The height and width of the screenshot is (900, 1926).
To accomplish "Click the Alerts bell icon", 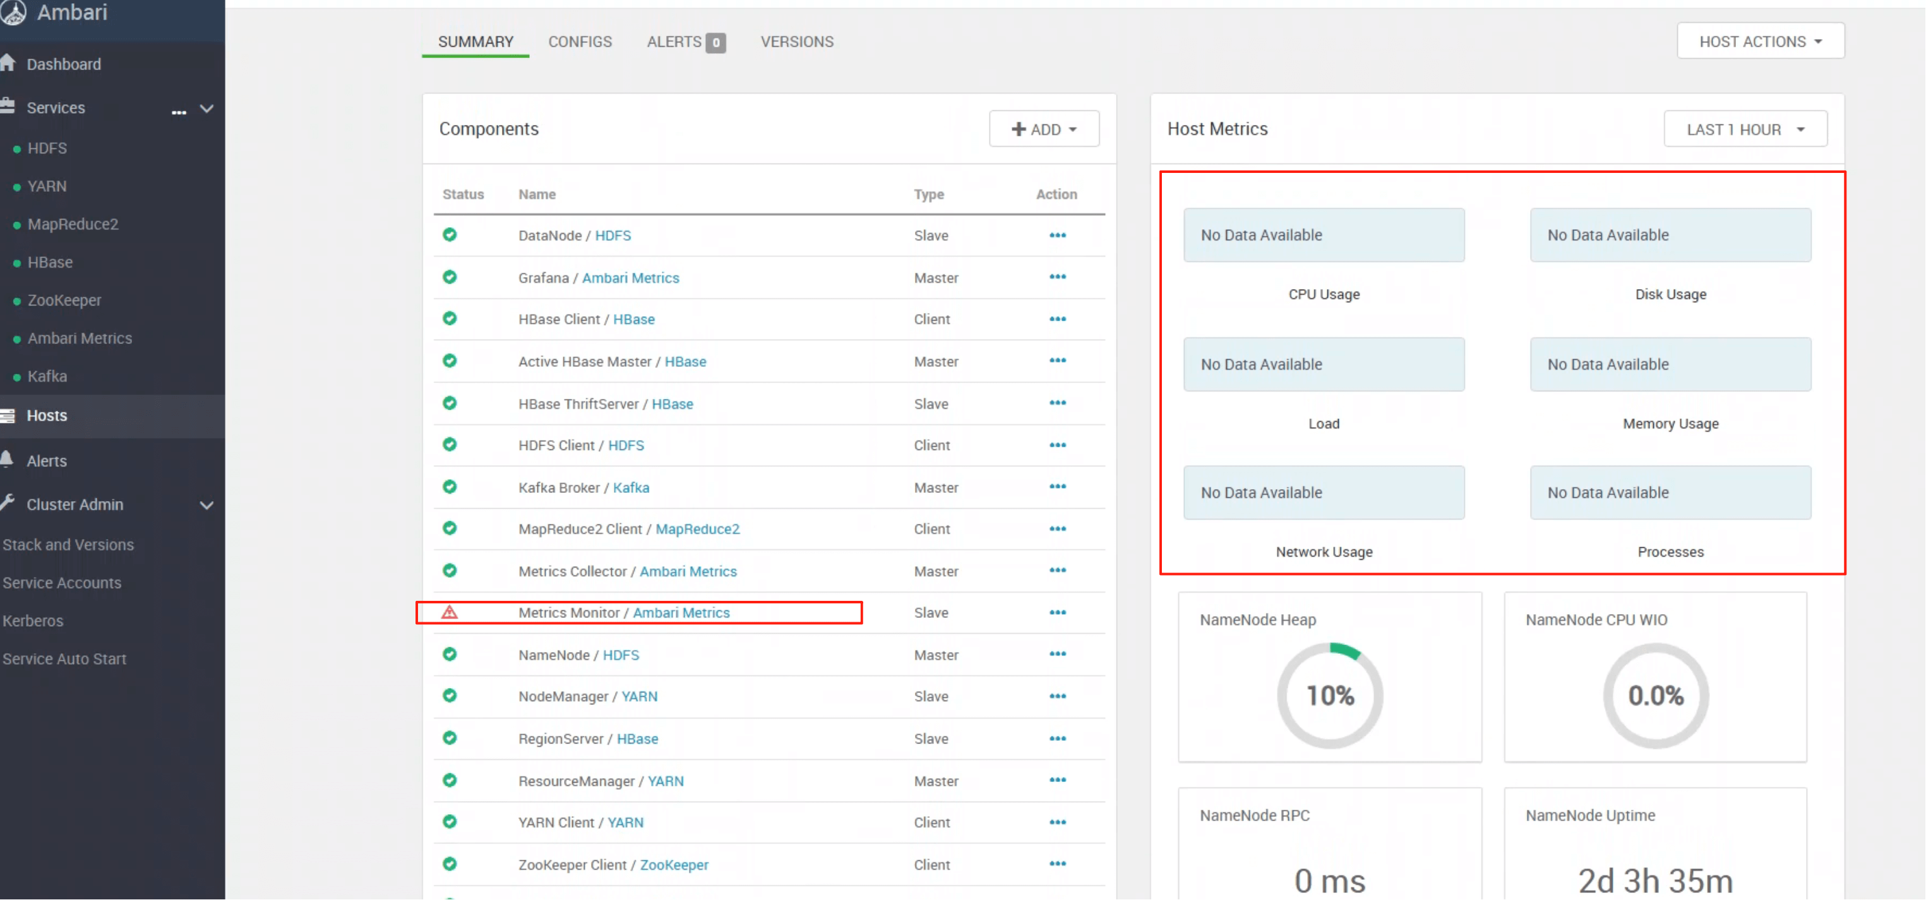I will (7, 459).
